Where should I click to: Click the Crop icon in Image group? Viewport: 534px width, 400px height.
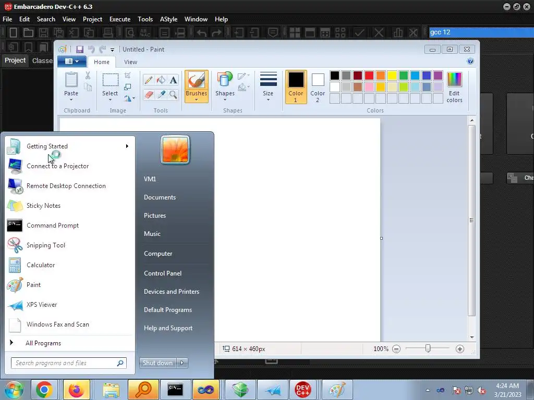[x=127, y=75]
